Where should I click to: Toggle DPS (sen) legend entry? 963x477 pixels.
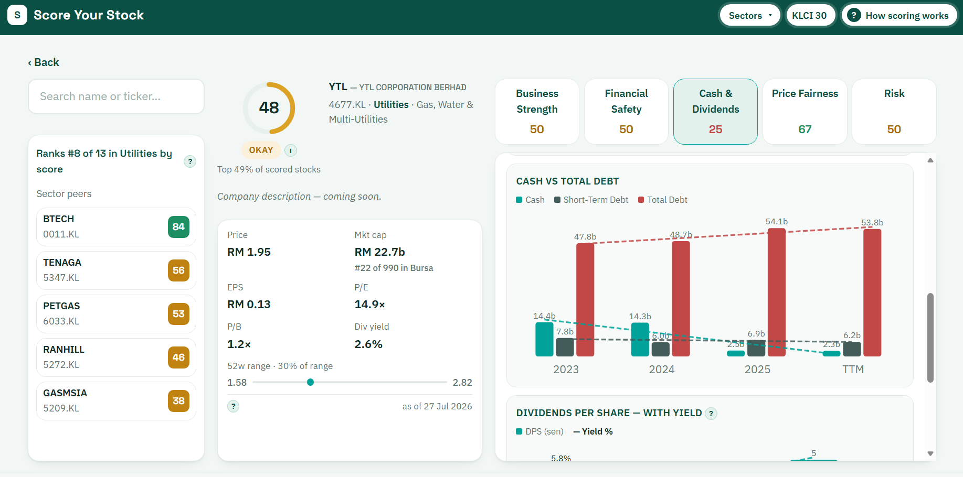(x=539, y=431)
